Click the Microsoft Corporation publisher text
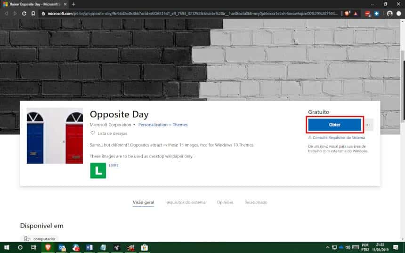The image size is (405, 253). 110,125
